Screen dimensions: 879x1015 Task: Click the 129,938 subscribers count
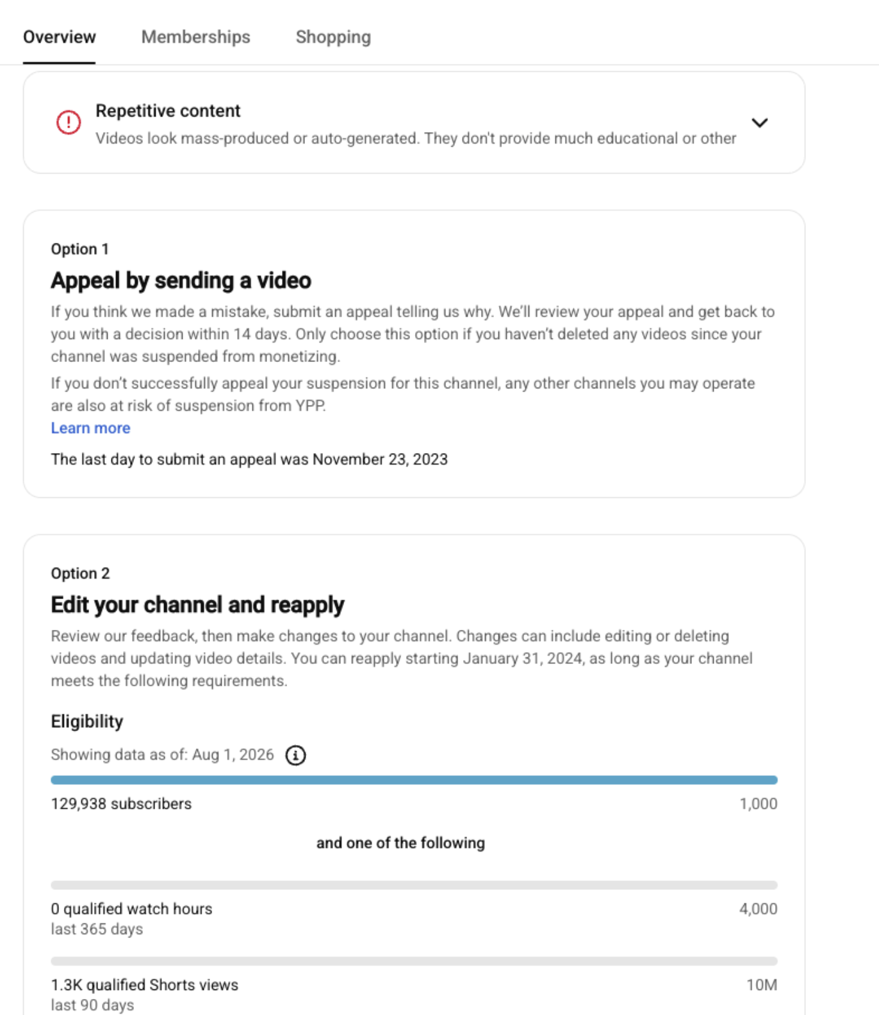pyautogui.click(x=121, y=804)
